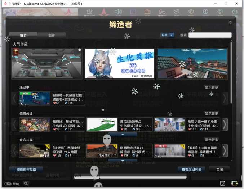244x189 pixels.
Task: Click the 查看房间列表 button
Action: (191, 169)
